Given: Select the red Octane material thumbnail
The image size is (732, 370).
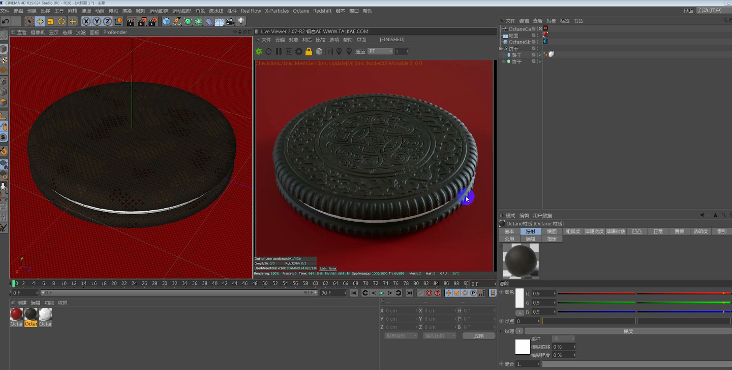Looking at the screenshot, I should [x=16, y=314].
